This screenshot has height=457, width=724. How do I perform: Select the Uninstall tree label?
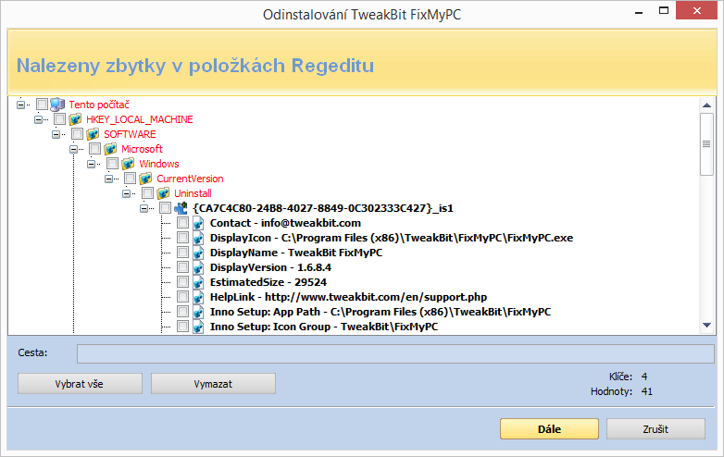point(193,193)
